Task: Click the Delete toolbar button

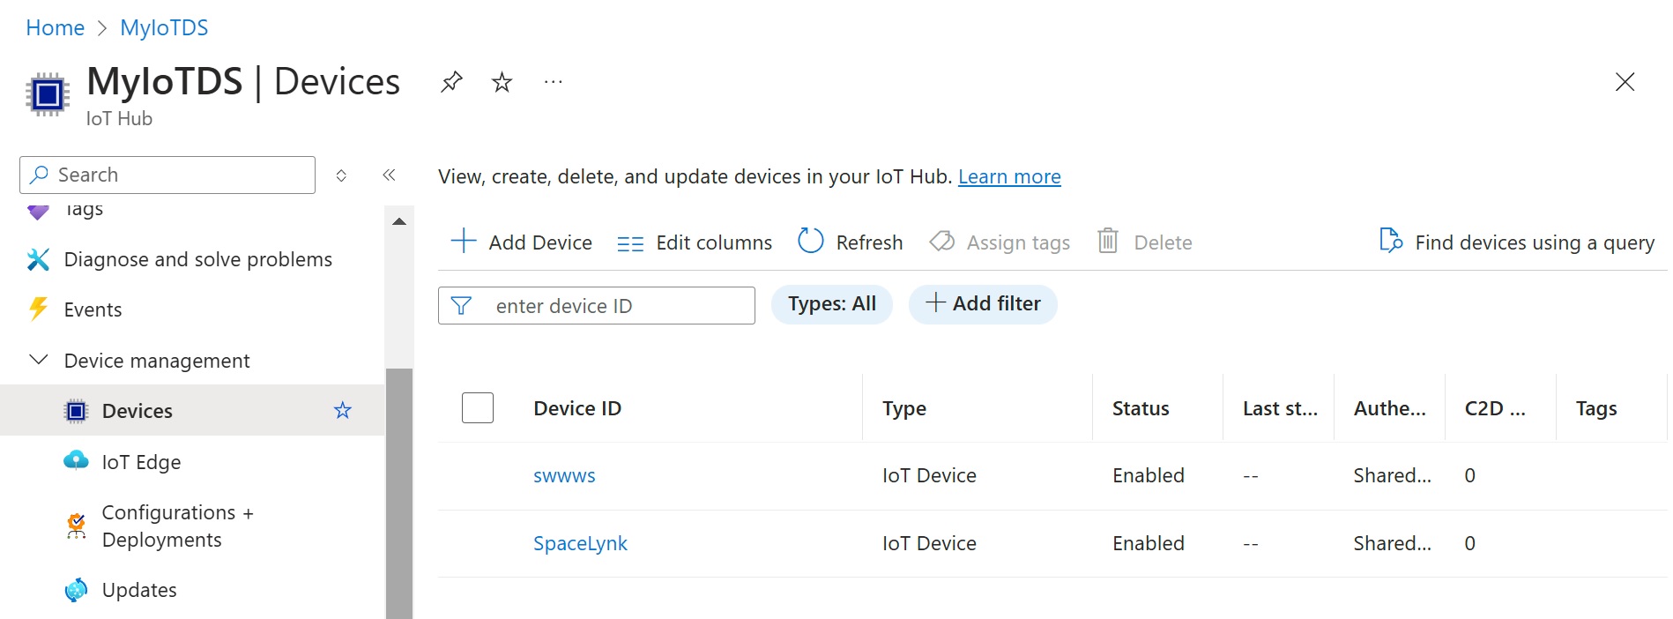Action: coord(1144,242)
